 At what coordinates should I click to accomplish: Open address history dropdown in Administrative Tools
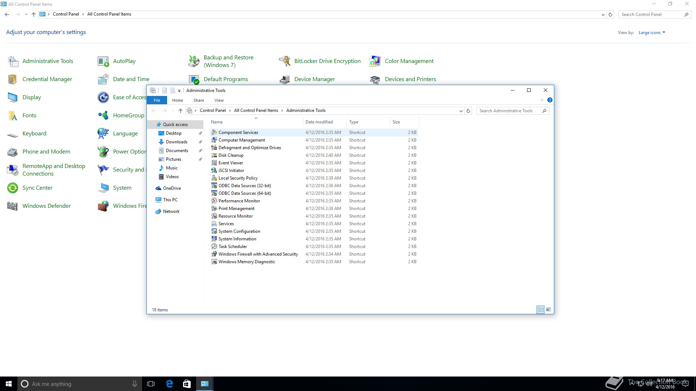coord(461,111)
